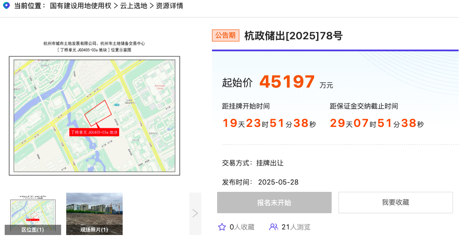This screenshot has height=238, width=459.
Task: Click the viewers people icon
Action: click(x=274, y=227)
